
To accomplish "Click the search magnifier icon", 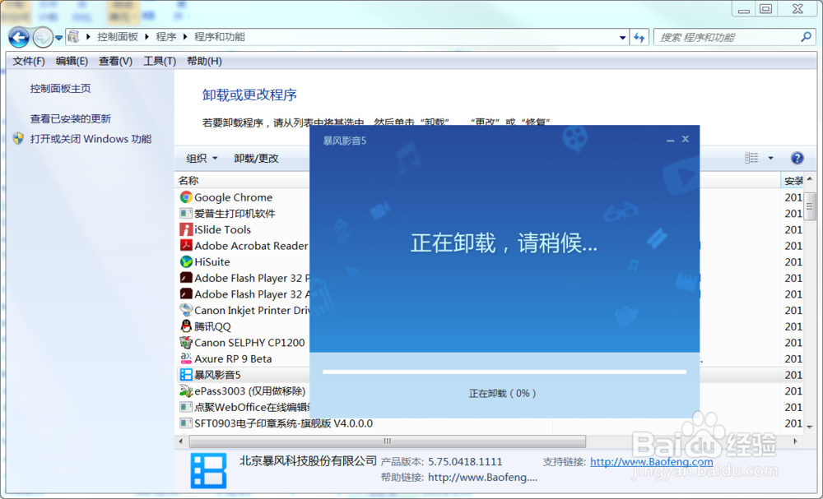I will [x=807, y=37].
